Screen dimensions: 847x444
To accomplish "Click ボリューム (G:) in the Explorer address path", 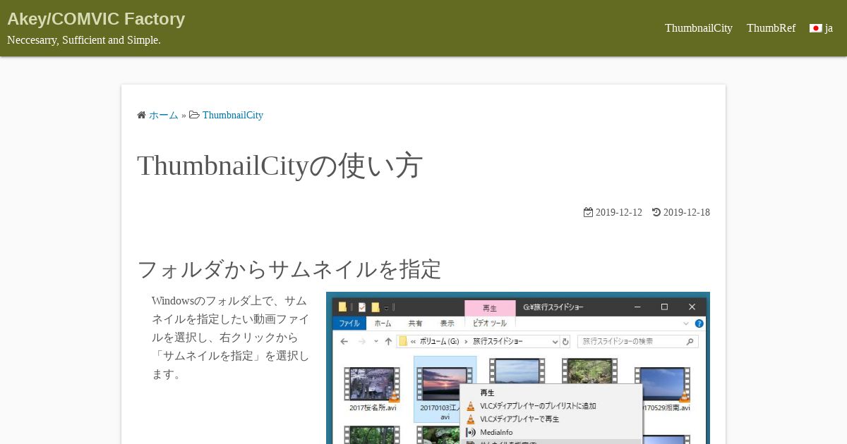I will pos(440,341).
